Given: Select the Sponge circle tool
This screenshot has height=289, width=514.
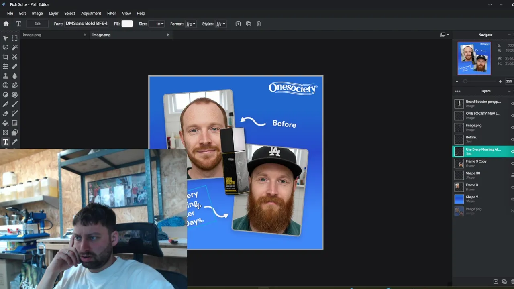Looking at the screenshot, I should click(6, 85).
